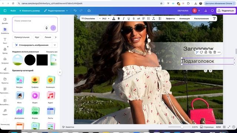Click the B user avatar
Screen dimensions: 237x133
tap(194, 11)
